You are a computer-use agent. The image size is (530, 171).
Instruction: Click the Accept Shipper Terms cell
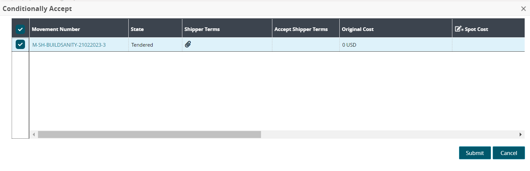(306, 45)
